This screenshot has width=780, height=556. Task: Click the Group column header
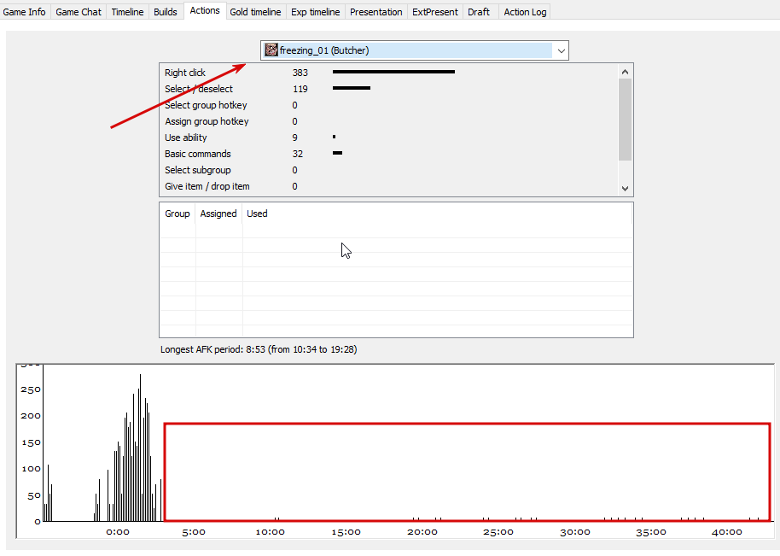(178, 214)
